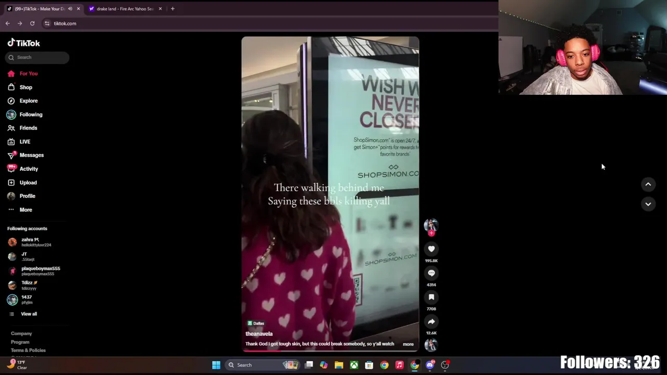
Task: Open the Xbox app from taskbar
Action: click(354, 365)
